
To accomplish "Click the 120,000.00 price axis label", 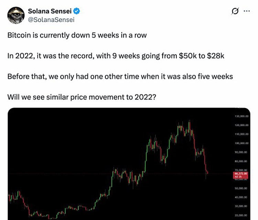I will point(241,125).
